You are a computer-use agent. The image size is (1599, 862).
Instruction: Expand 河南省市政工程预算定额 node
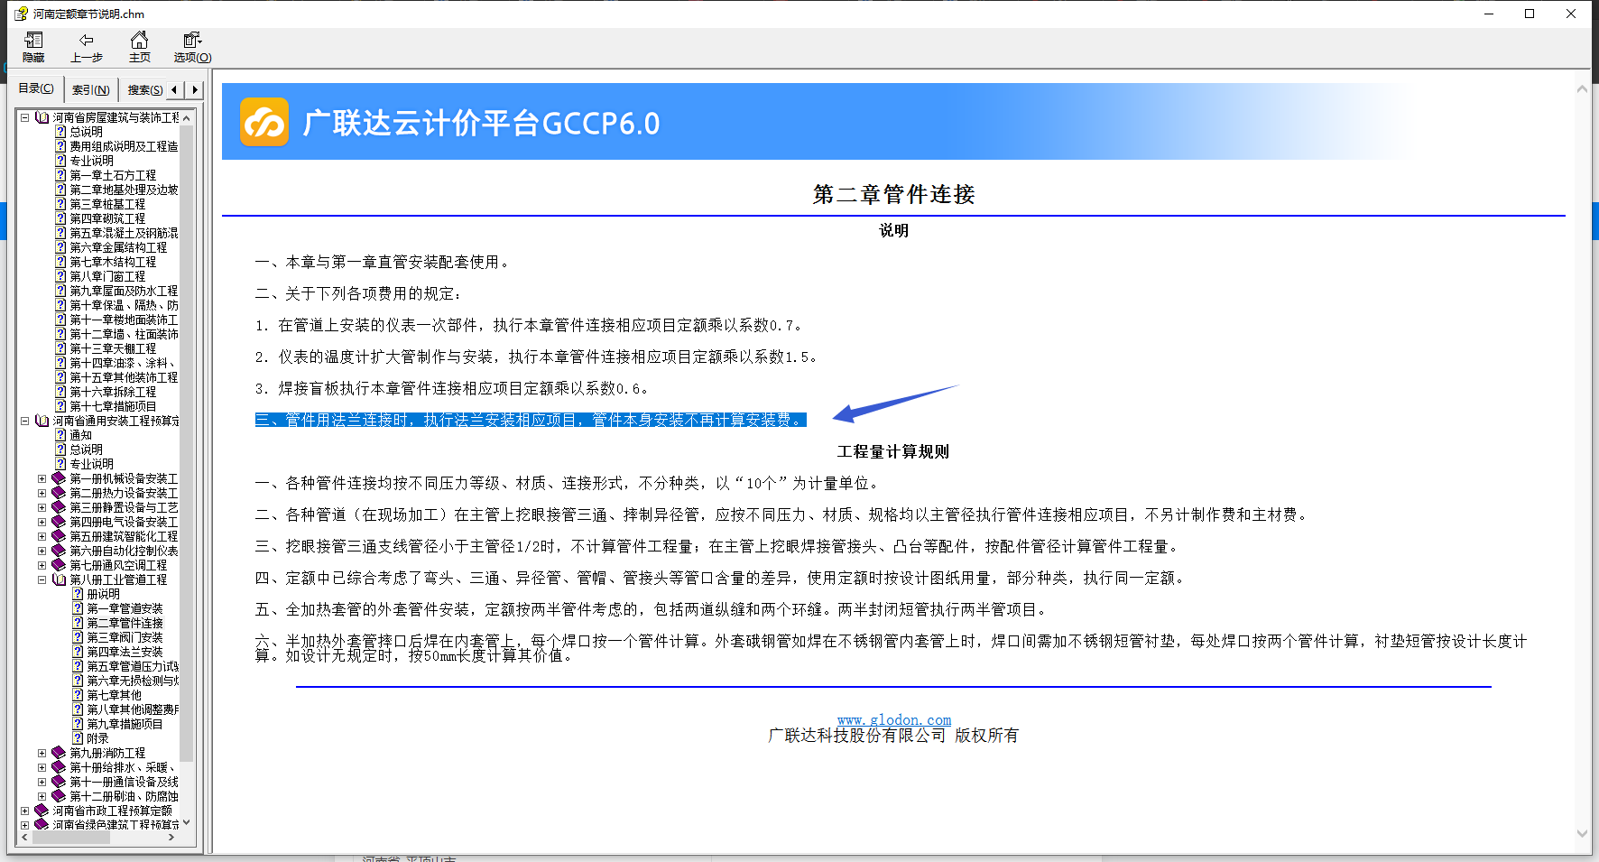(24, 811)
